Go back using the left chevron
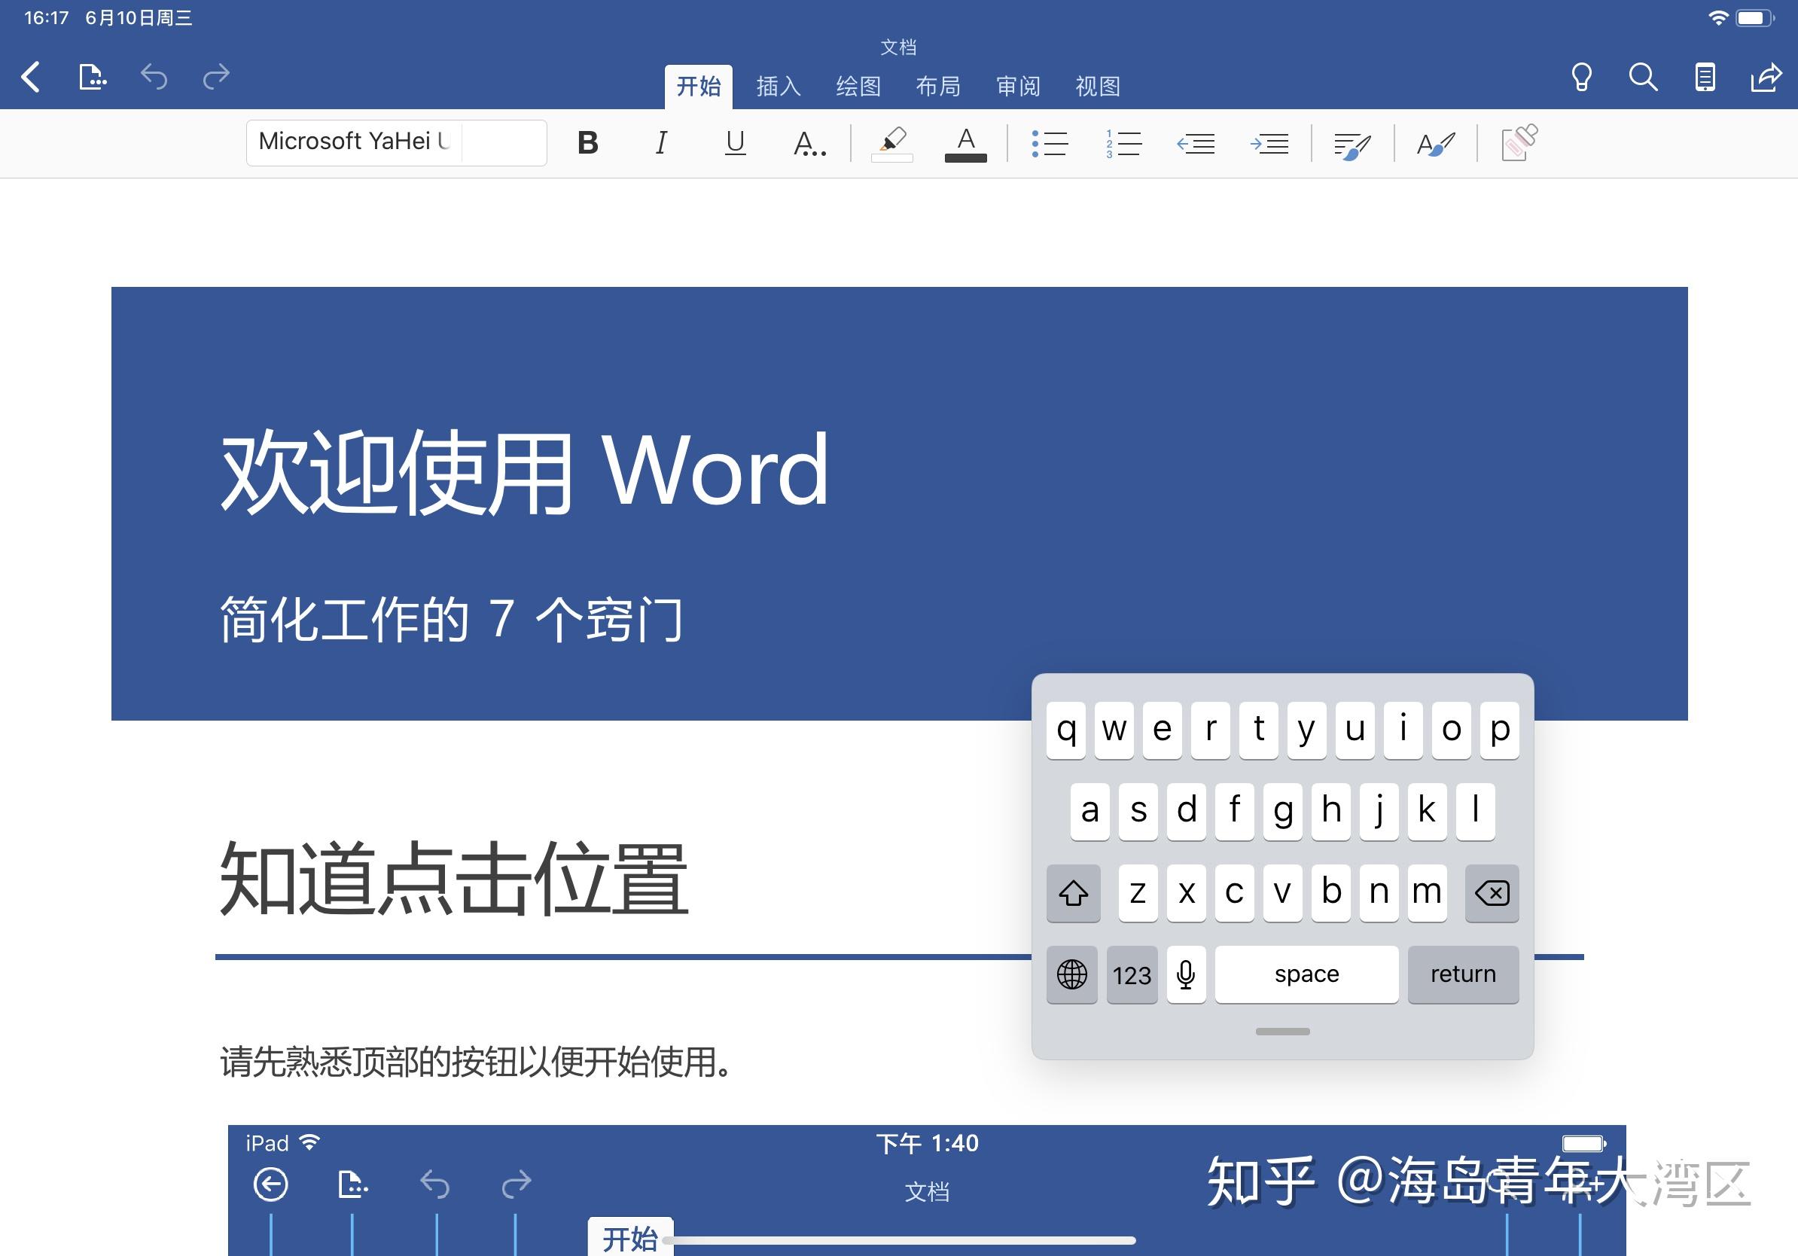Screen dimensions: 1798x1256 [31, 77]
